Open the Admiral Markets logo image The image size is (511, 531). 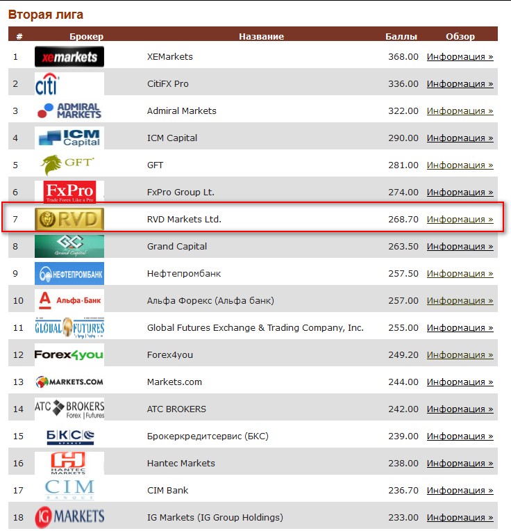69,111
